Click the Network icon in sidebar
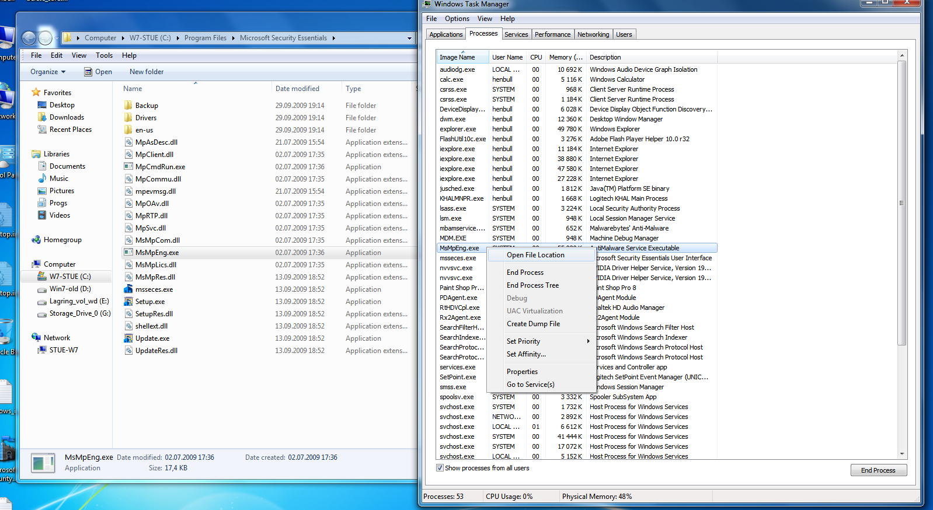The width and height of the screenshot is (933, 510). pos(36,338)
